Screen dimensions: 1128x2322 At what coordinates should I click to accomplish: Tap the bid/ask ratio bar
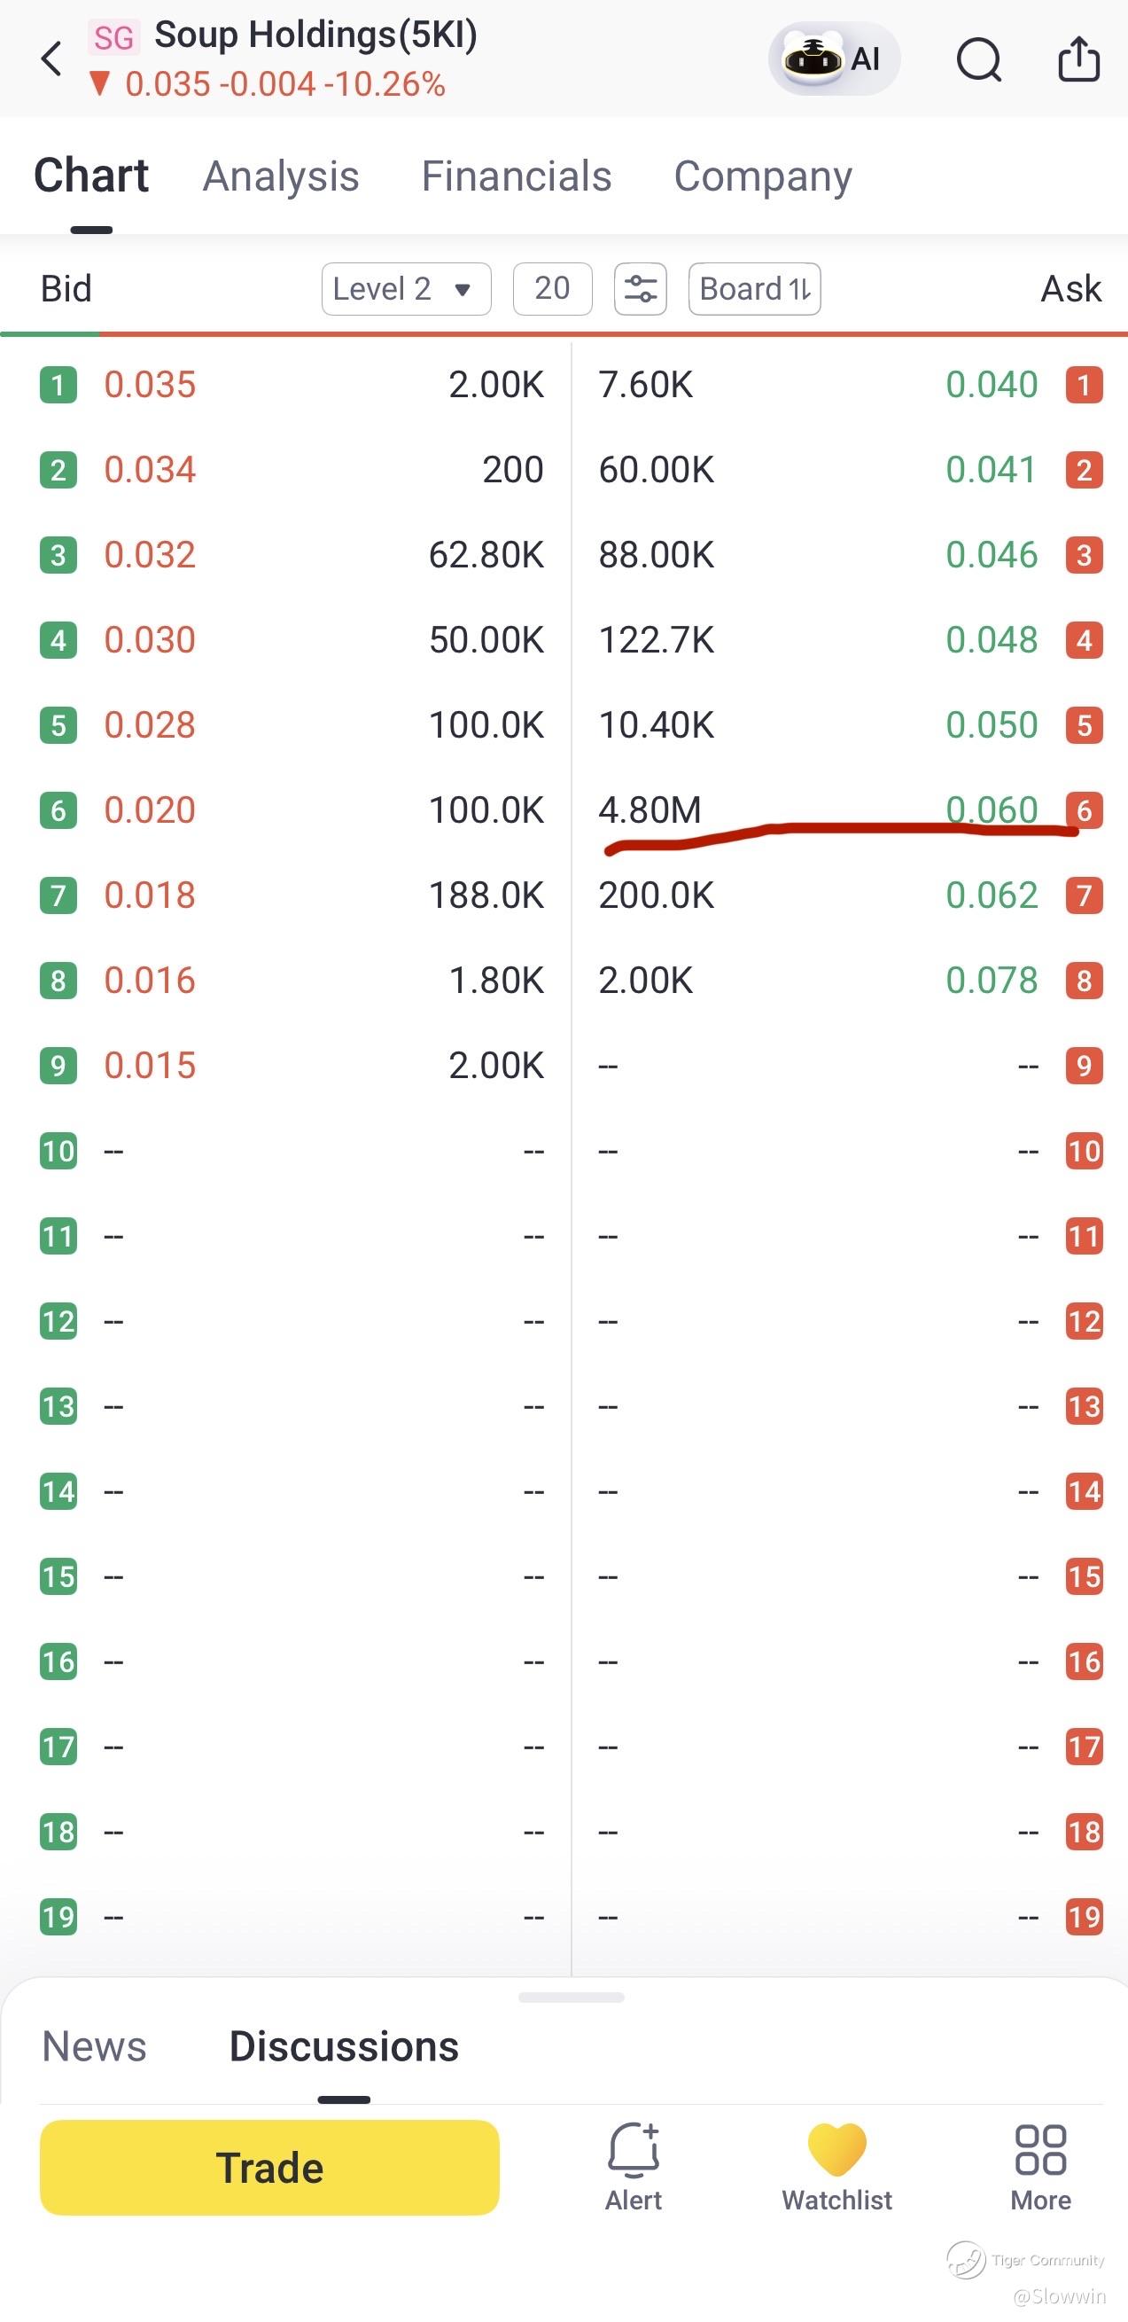(x=564, y=334)
